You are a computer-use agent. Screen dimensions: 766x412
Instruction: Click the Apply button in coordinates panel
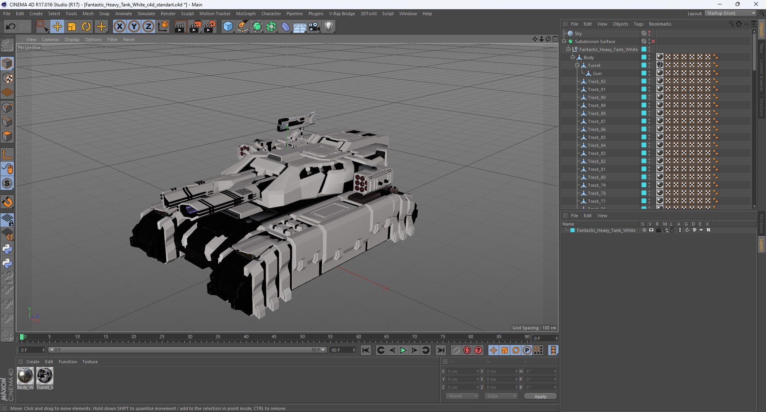pos(540,396)
